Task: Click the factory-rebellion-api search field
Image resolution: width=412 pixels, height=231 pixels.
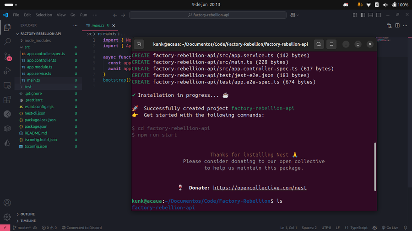Action: [x=208, y=15]
